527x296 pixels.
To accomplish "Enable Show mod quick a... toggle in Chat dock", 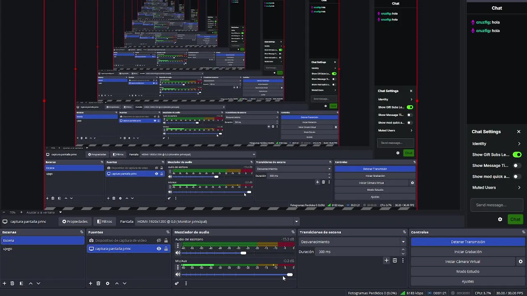I will [517, 176].
